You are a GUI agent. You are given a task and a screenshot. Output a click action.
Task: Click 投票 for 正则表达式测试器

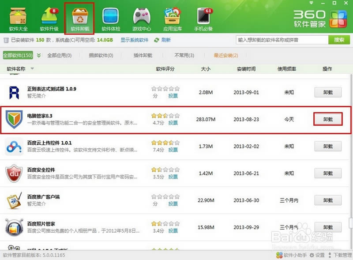coord(173,96)
